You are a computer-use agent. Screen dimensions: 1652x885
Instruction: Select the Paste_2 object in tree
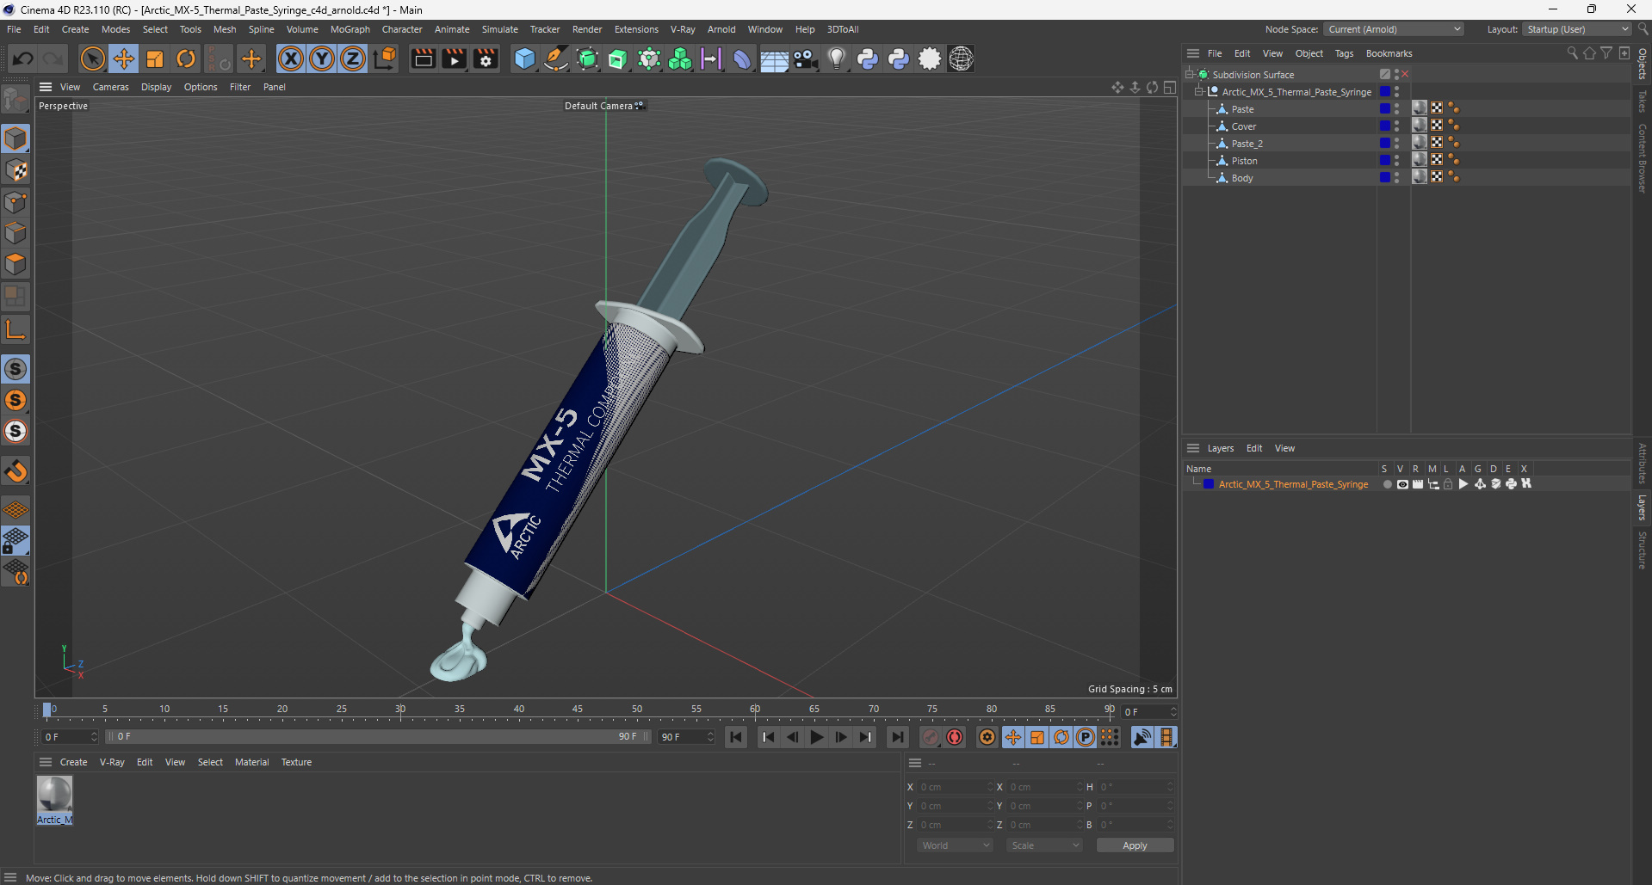1247,144
